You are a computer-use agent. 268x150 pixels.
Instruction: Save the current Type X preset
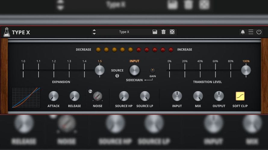(x=155, y=32)
